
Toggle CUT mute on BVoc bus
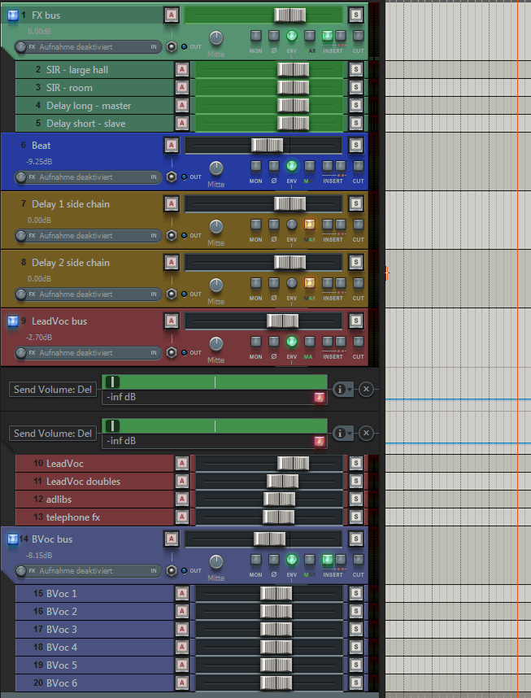pyautogui.click(x=359, y=560)
